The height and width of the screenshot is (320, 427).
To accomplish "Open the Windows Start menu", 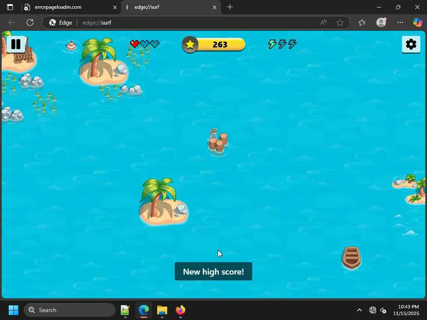I will pos(13,310).
